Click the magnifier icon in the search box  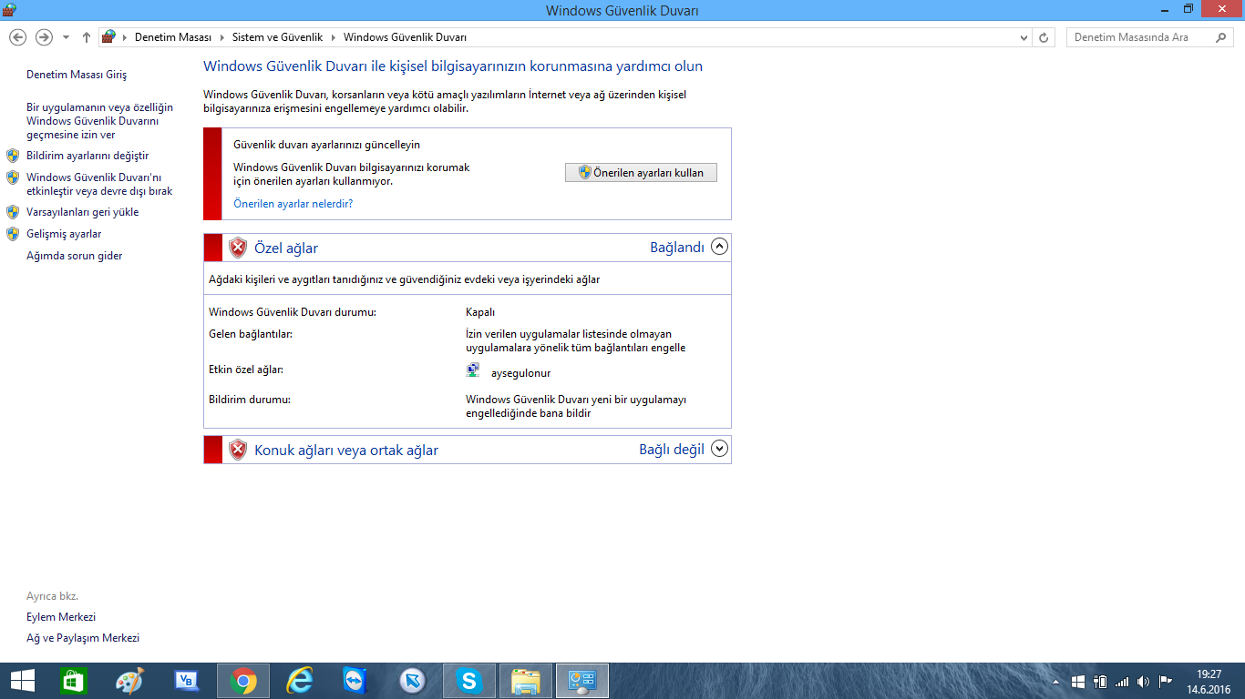pyautogui.click(x=1222, y=37)
